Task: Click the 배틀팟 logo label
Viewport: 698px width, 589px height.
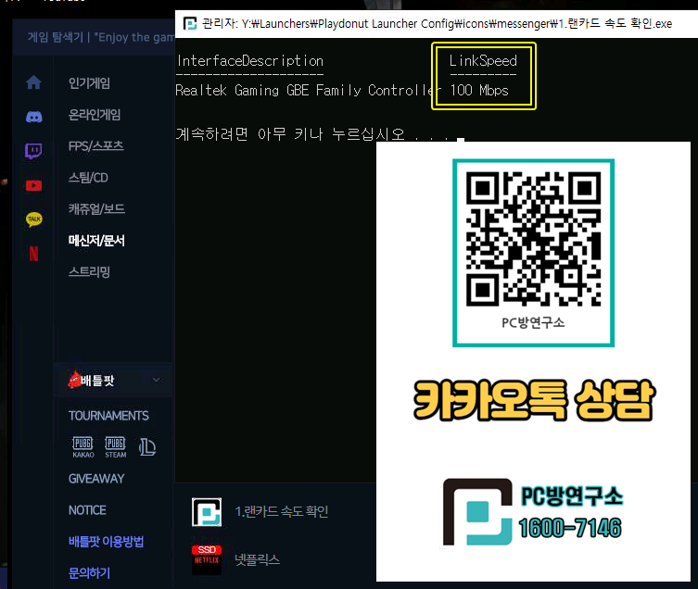Action: (92, 381)
